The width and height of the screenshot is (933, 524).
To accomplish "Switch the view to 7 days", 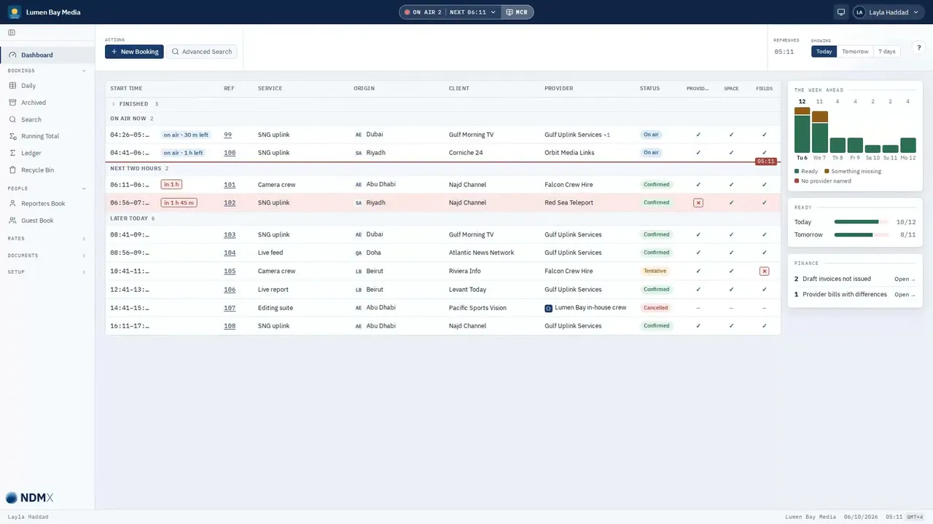I will click(x=887, y=52).
